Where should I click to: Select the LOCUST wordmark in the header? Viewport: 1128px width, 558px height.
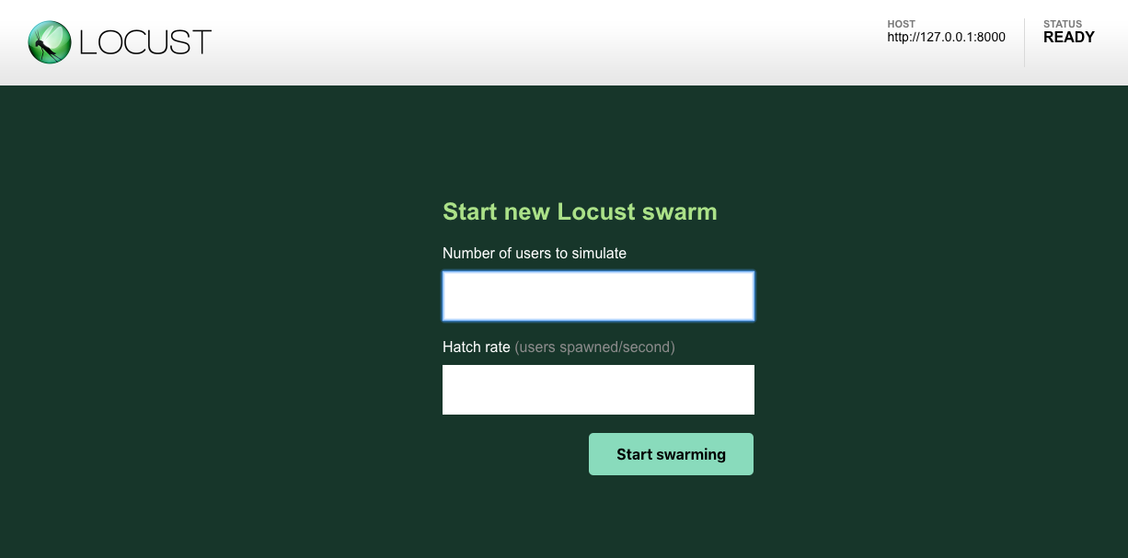tap(144, 41)
